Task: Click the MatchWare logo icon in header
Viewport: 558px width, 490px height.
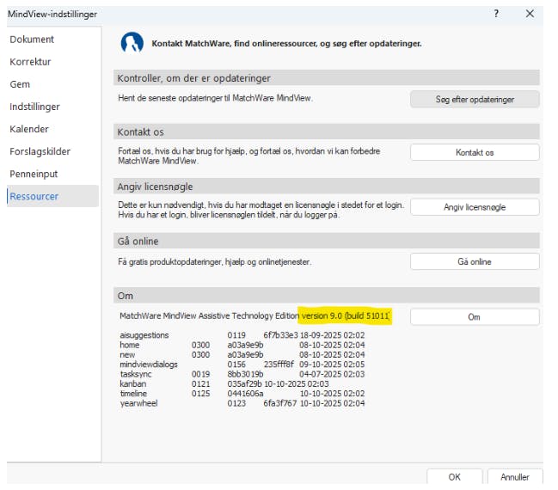Action: pos(132,43)
